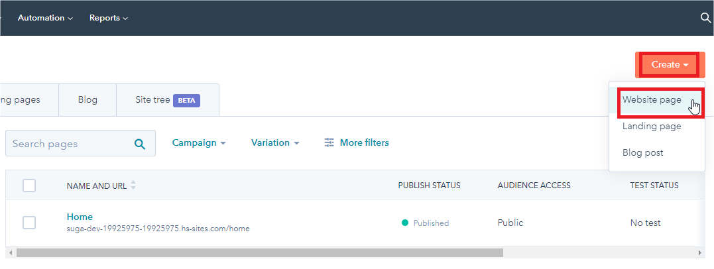
Task: Open the Reports menu
Action: point(109,18)
